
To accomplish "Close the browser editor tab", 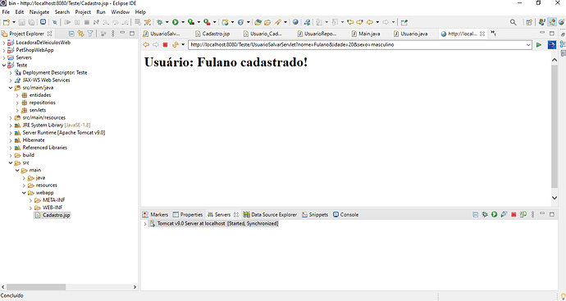I will [482, 34].
